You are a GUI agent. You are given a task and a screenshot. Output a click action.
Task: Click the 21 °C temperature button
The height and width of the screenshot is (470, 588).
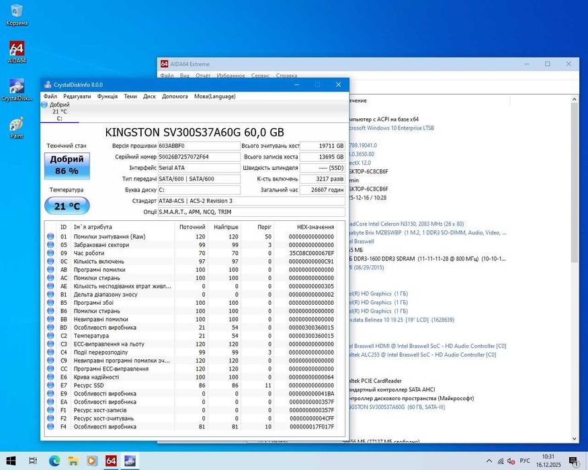[x=67, y=206]
